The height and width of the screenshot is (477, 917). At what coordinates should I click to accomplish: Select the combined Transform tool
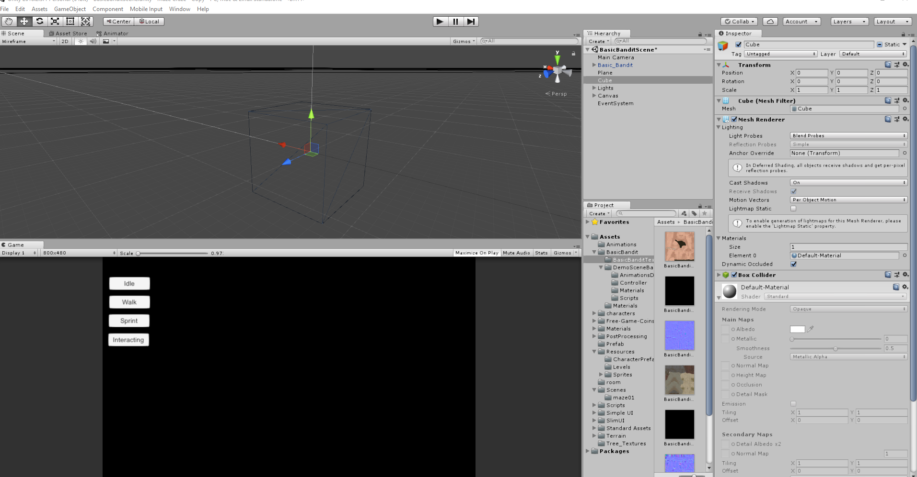[85, 21]
